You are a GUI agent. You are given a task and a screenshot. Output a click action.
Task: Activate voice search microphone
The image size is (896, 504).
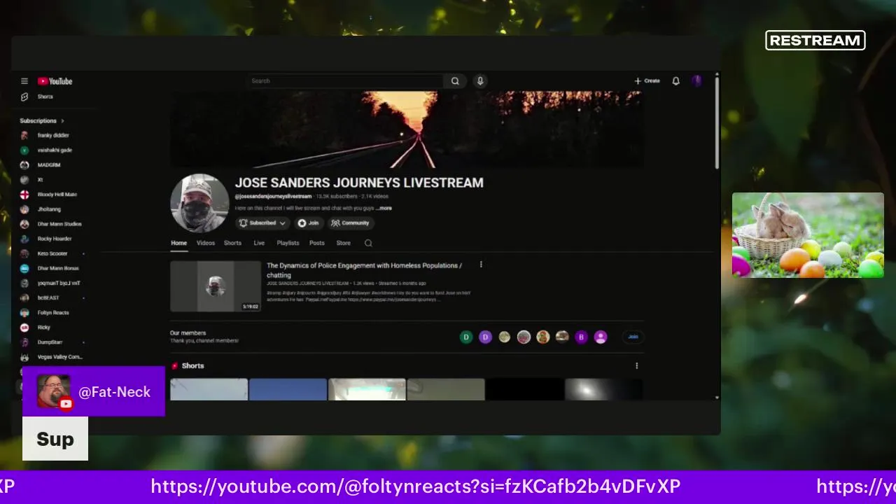coord(480,81)
